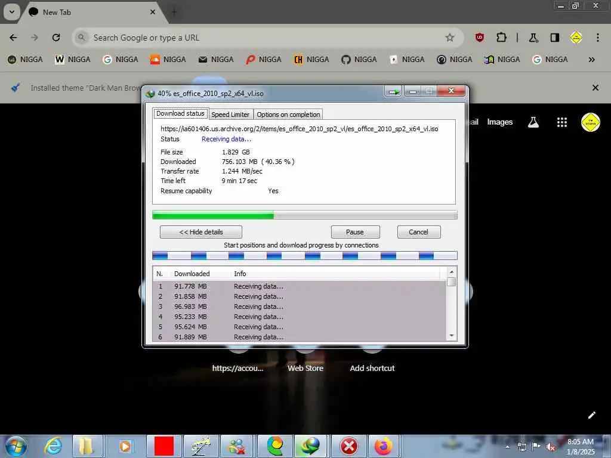Open the GitHub-icon bookmark
611x458 pixels.
click(x=359, y=60)
